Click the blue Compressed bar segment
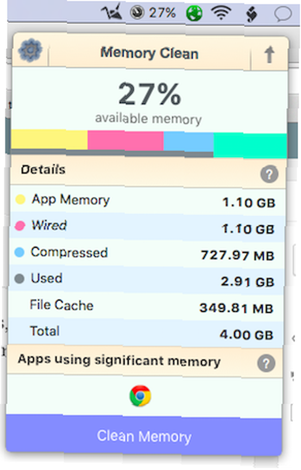 (189, 142)
